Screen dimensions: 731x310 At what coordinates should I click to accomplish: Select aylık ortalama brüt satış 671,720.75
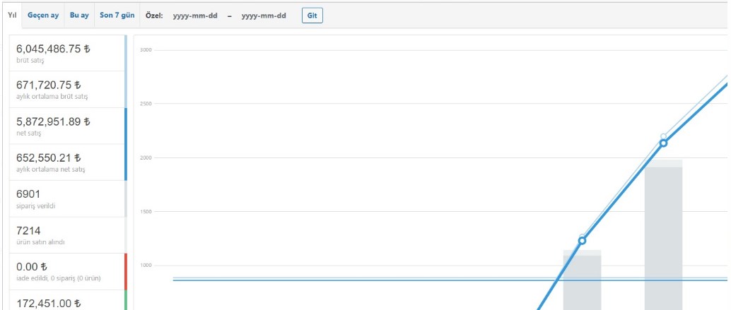[x=68, y=90]
